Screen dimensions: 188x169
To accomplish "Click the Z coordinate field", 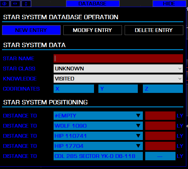I will tap(163, 89).
